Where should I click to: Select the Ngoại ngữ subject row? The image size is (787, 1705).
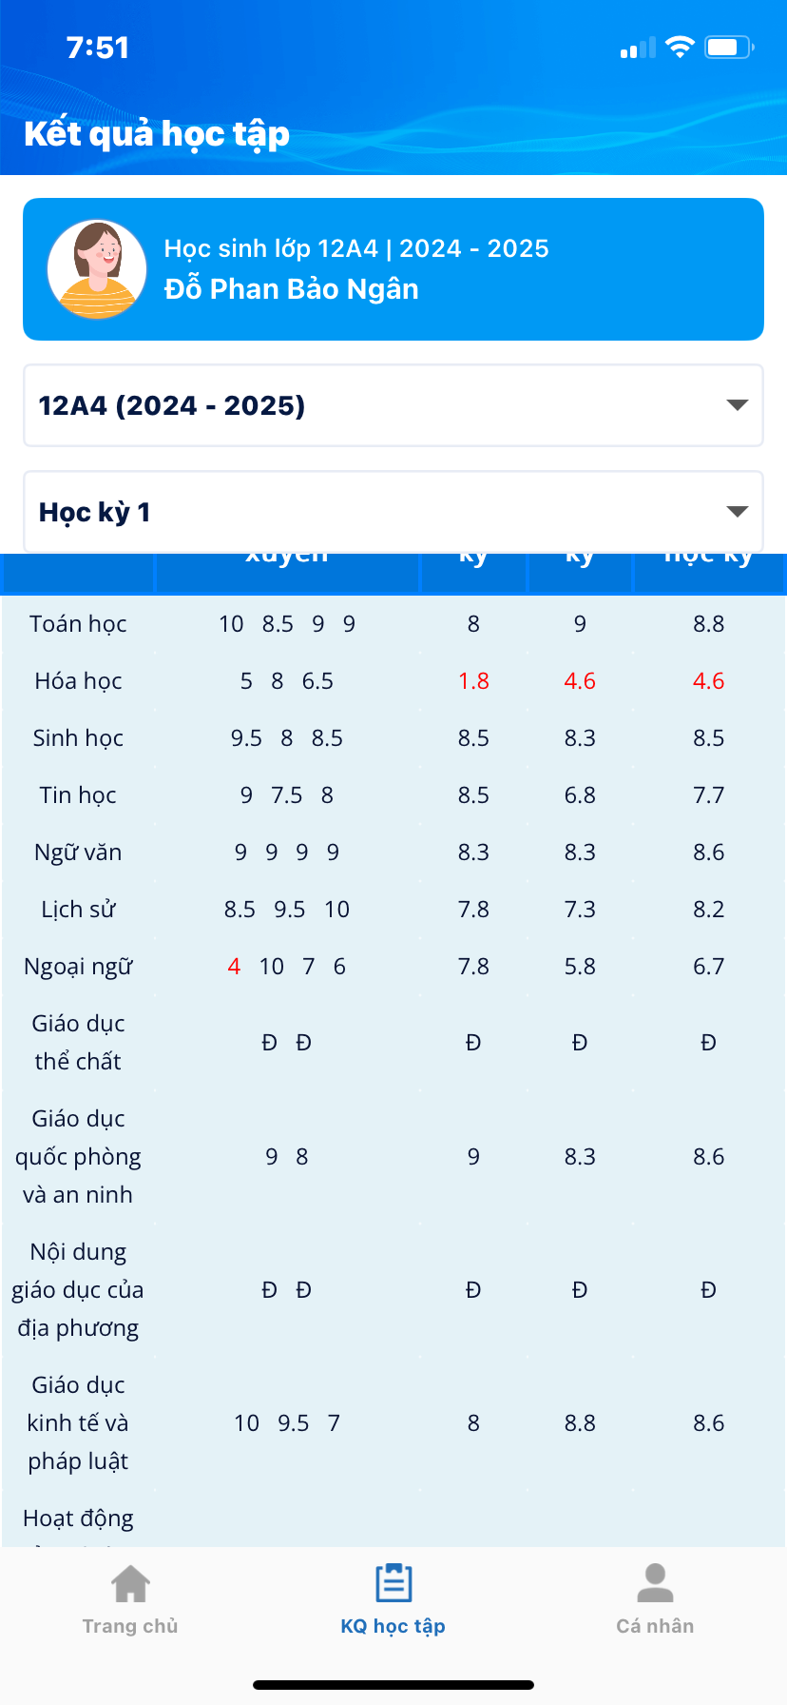[78, 967]
